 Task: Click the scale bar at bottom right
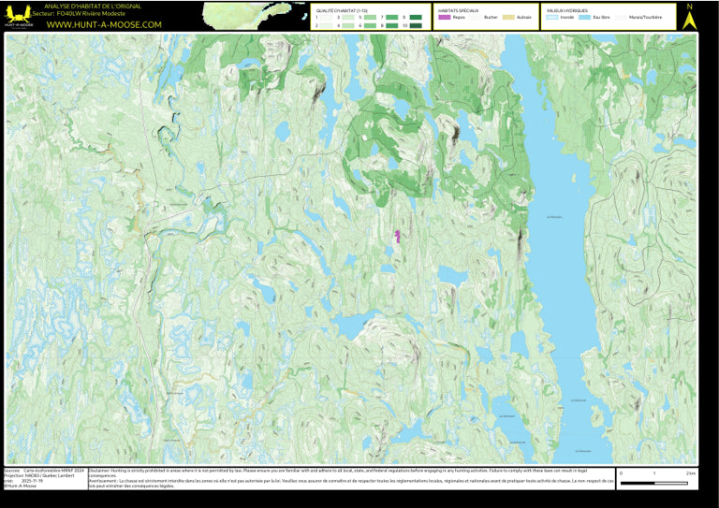[x=653, y=483]
